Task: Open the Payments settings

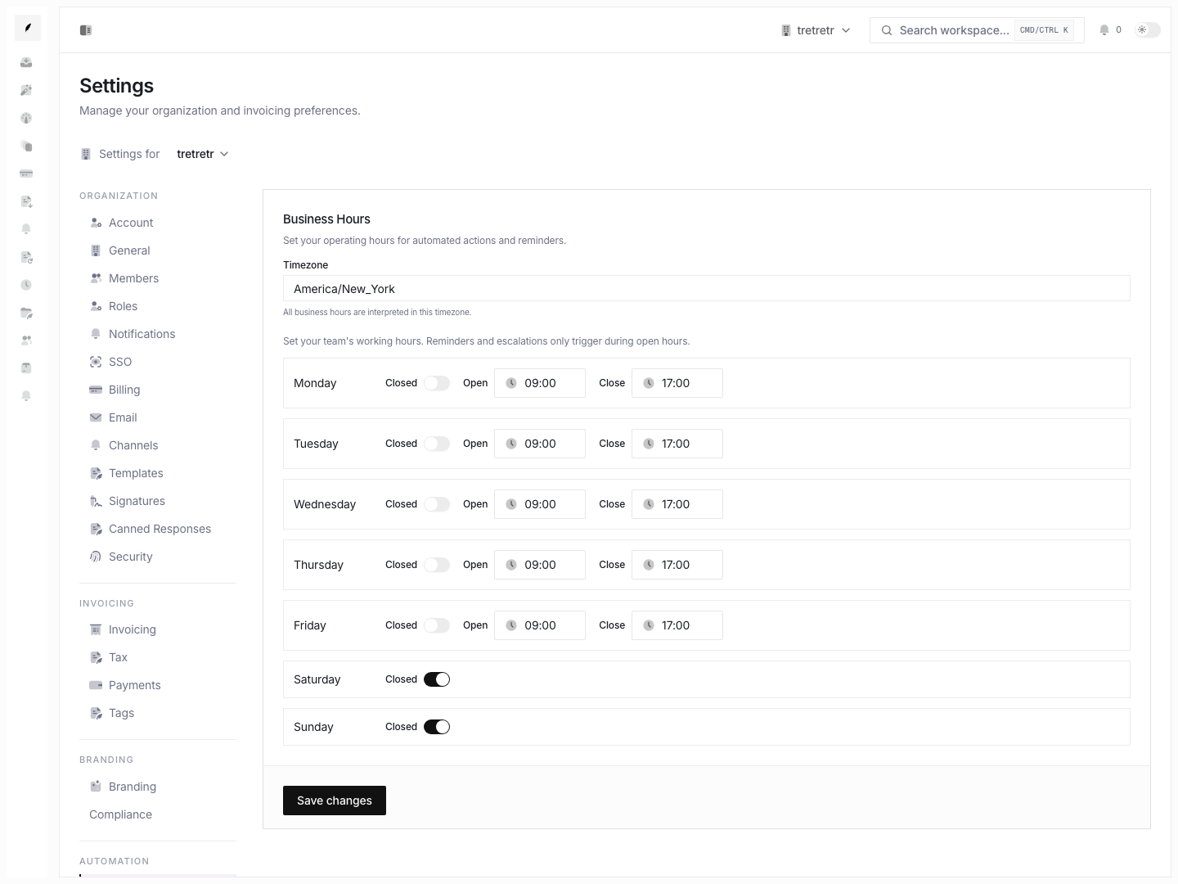Action: (x=158, y=685)
